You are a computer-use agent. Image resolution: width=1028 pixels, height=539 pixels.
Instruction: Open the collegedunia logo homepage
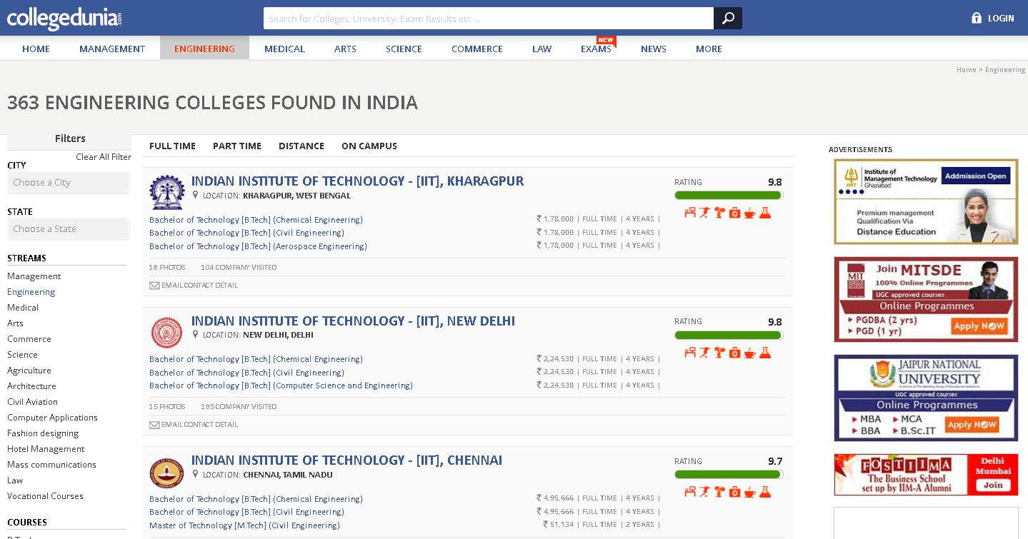(64, 18)
